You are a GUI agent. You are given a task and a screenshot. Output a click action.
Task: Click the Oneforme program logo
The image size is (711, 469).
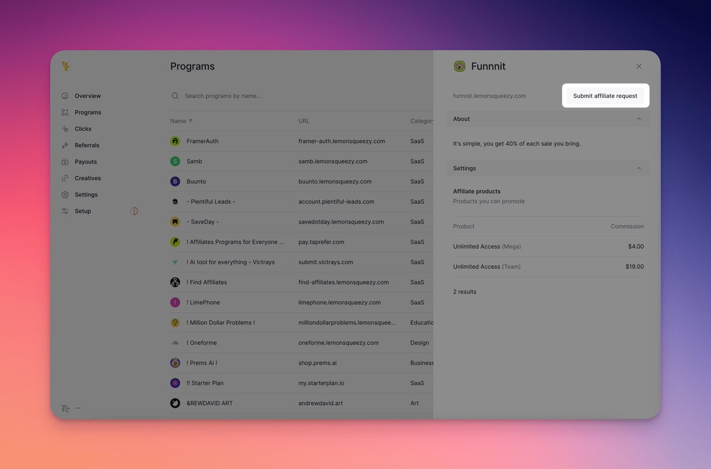175,343
